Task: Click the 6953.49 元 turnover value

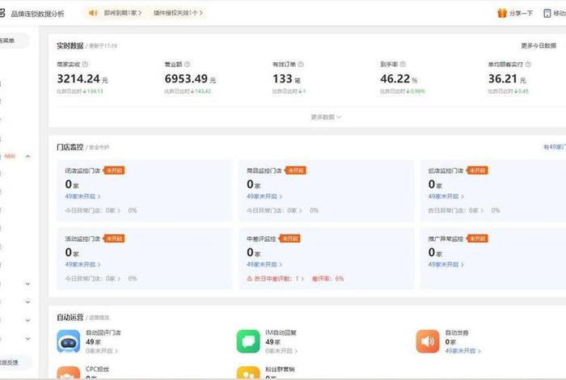Action: (x=190, y=78)
